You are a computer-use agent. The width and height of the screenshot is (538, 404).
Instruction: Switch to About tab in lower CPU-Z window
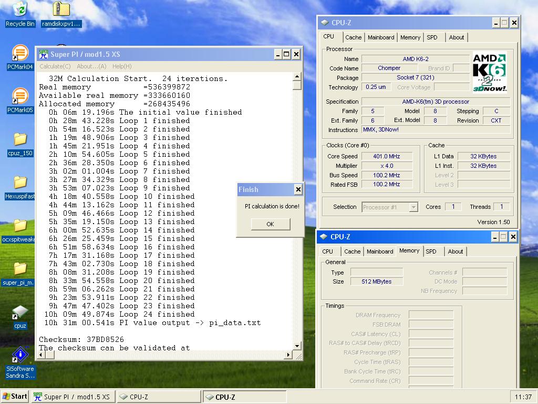456,251
